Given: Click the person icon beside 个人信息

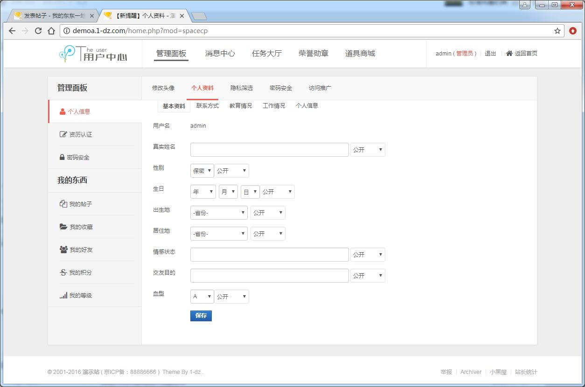Looking at the screenshot, I should tap(63, 111).
